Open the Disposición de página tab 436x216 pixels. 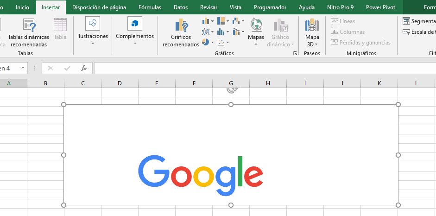coord(99,7)
